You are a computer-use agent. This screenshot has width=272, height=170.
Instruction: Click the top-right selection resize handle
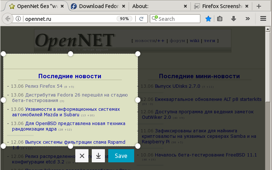coord(138,54)
